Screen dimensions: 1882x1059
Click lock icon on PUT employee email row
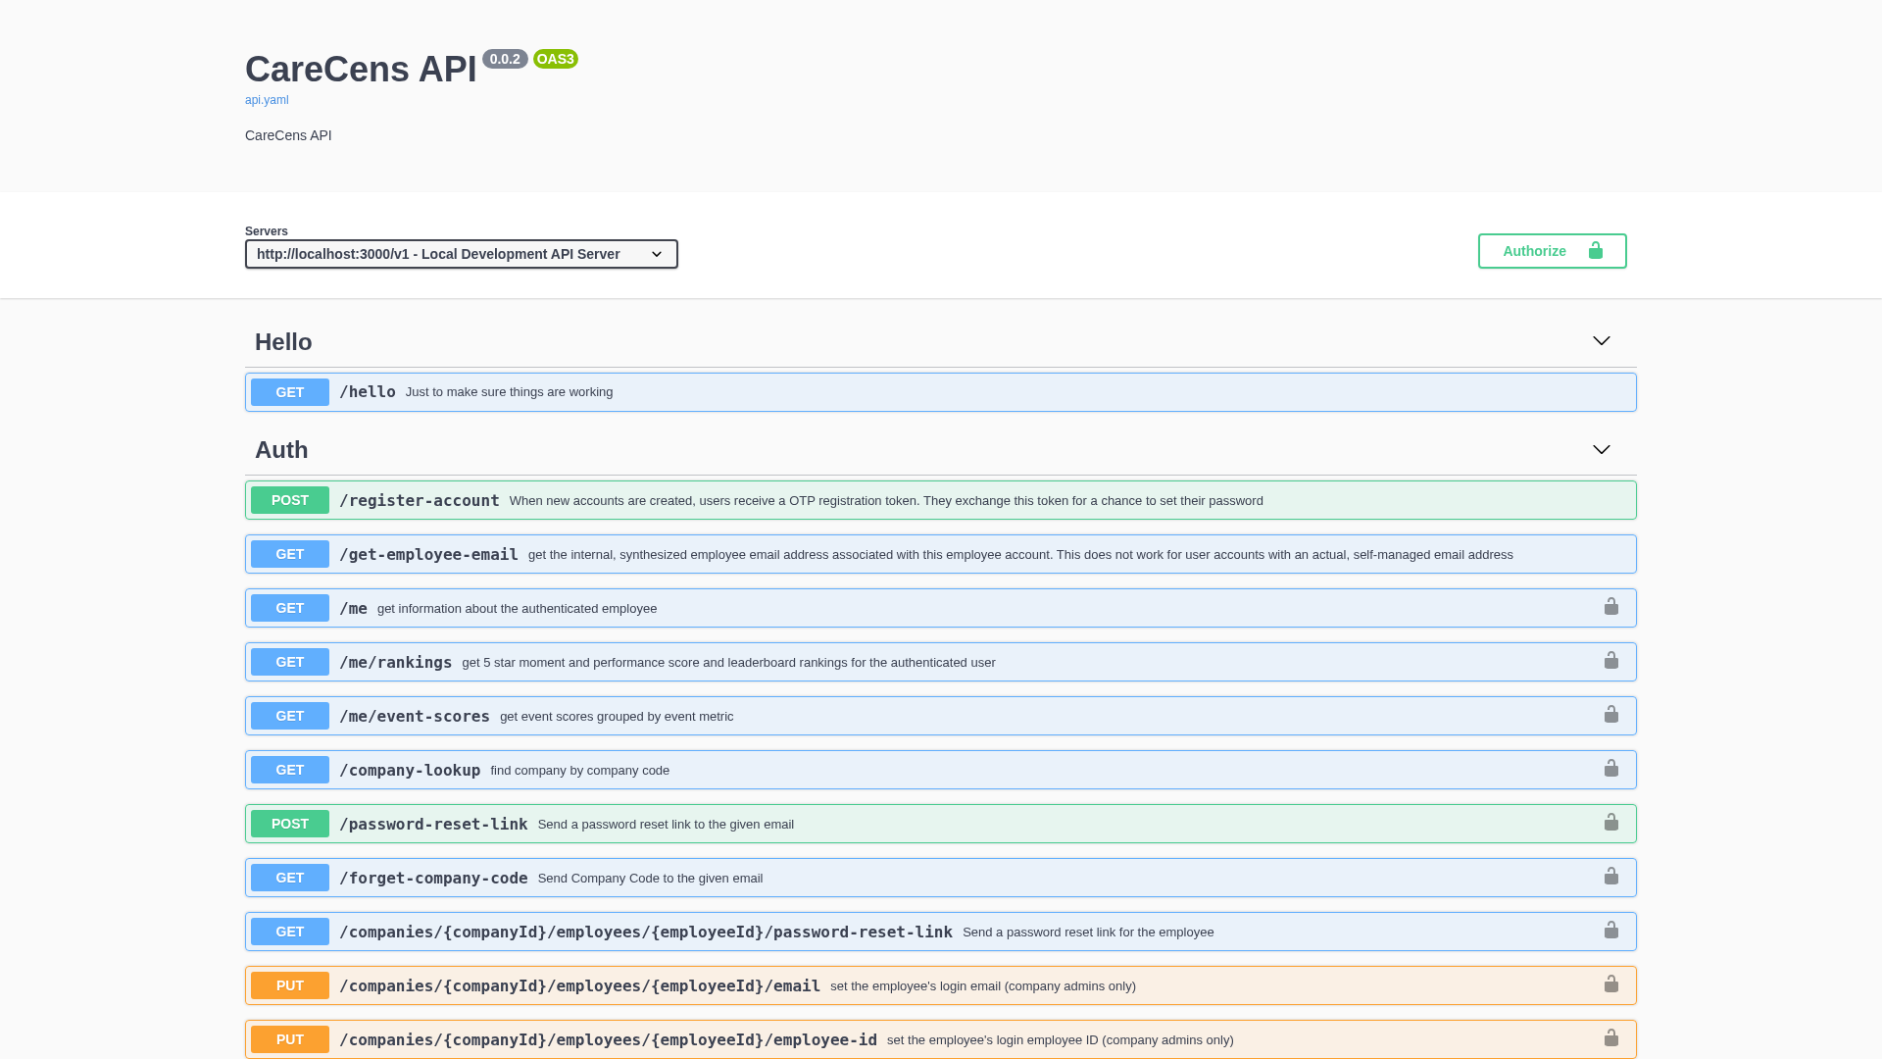tap(1610, 984)
